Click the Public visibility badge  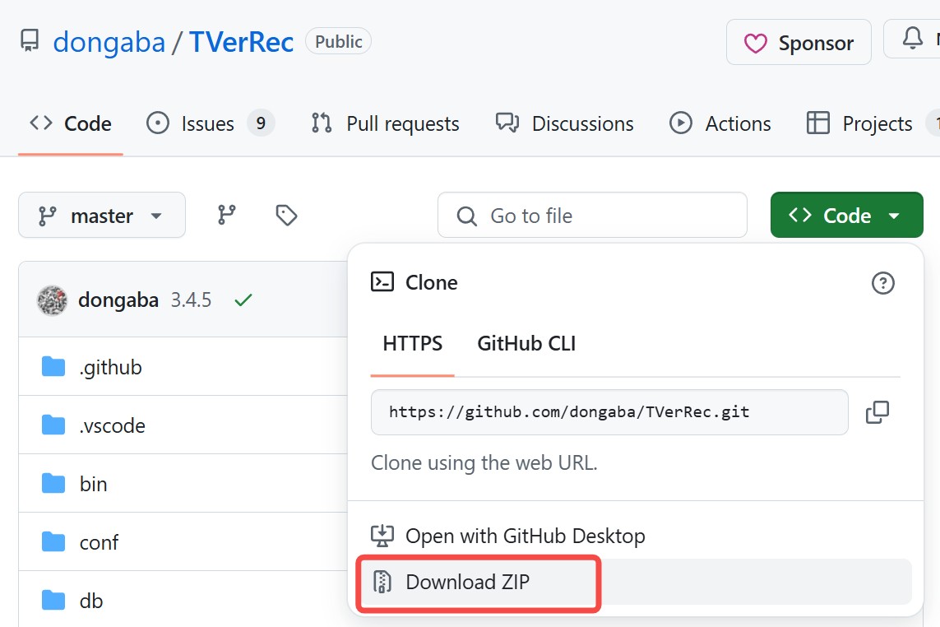coord(338,41)
